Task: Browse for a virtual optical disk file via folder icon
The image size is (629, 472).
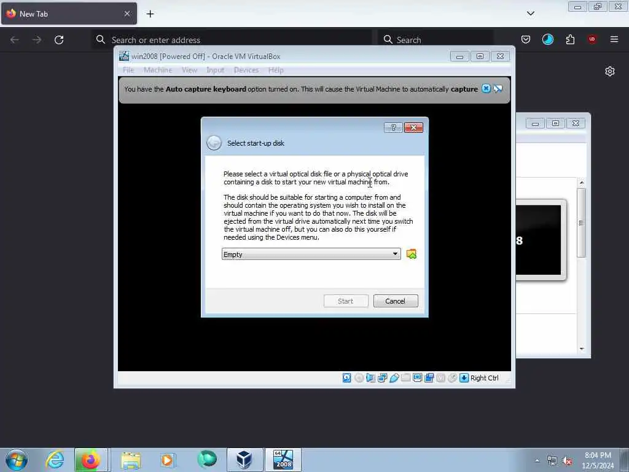Action: pyautogui.click(x=411, y=254)
